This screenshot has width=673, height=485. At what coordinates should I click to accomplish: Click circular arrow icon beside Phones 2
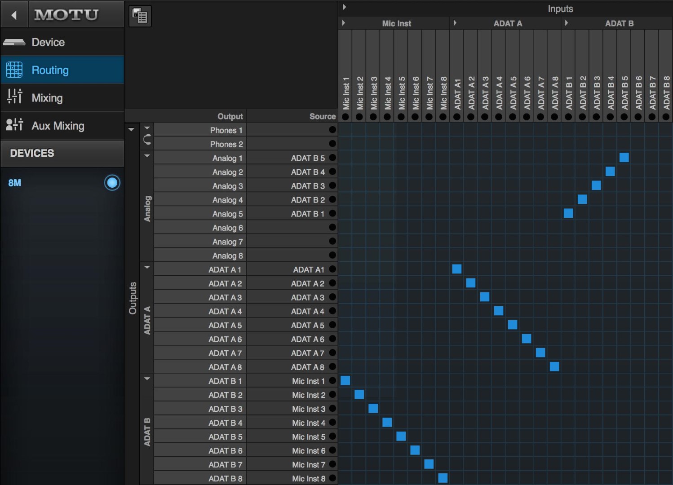tap(147, 140)
